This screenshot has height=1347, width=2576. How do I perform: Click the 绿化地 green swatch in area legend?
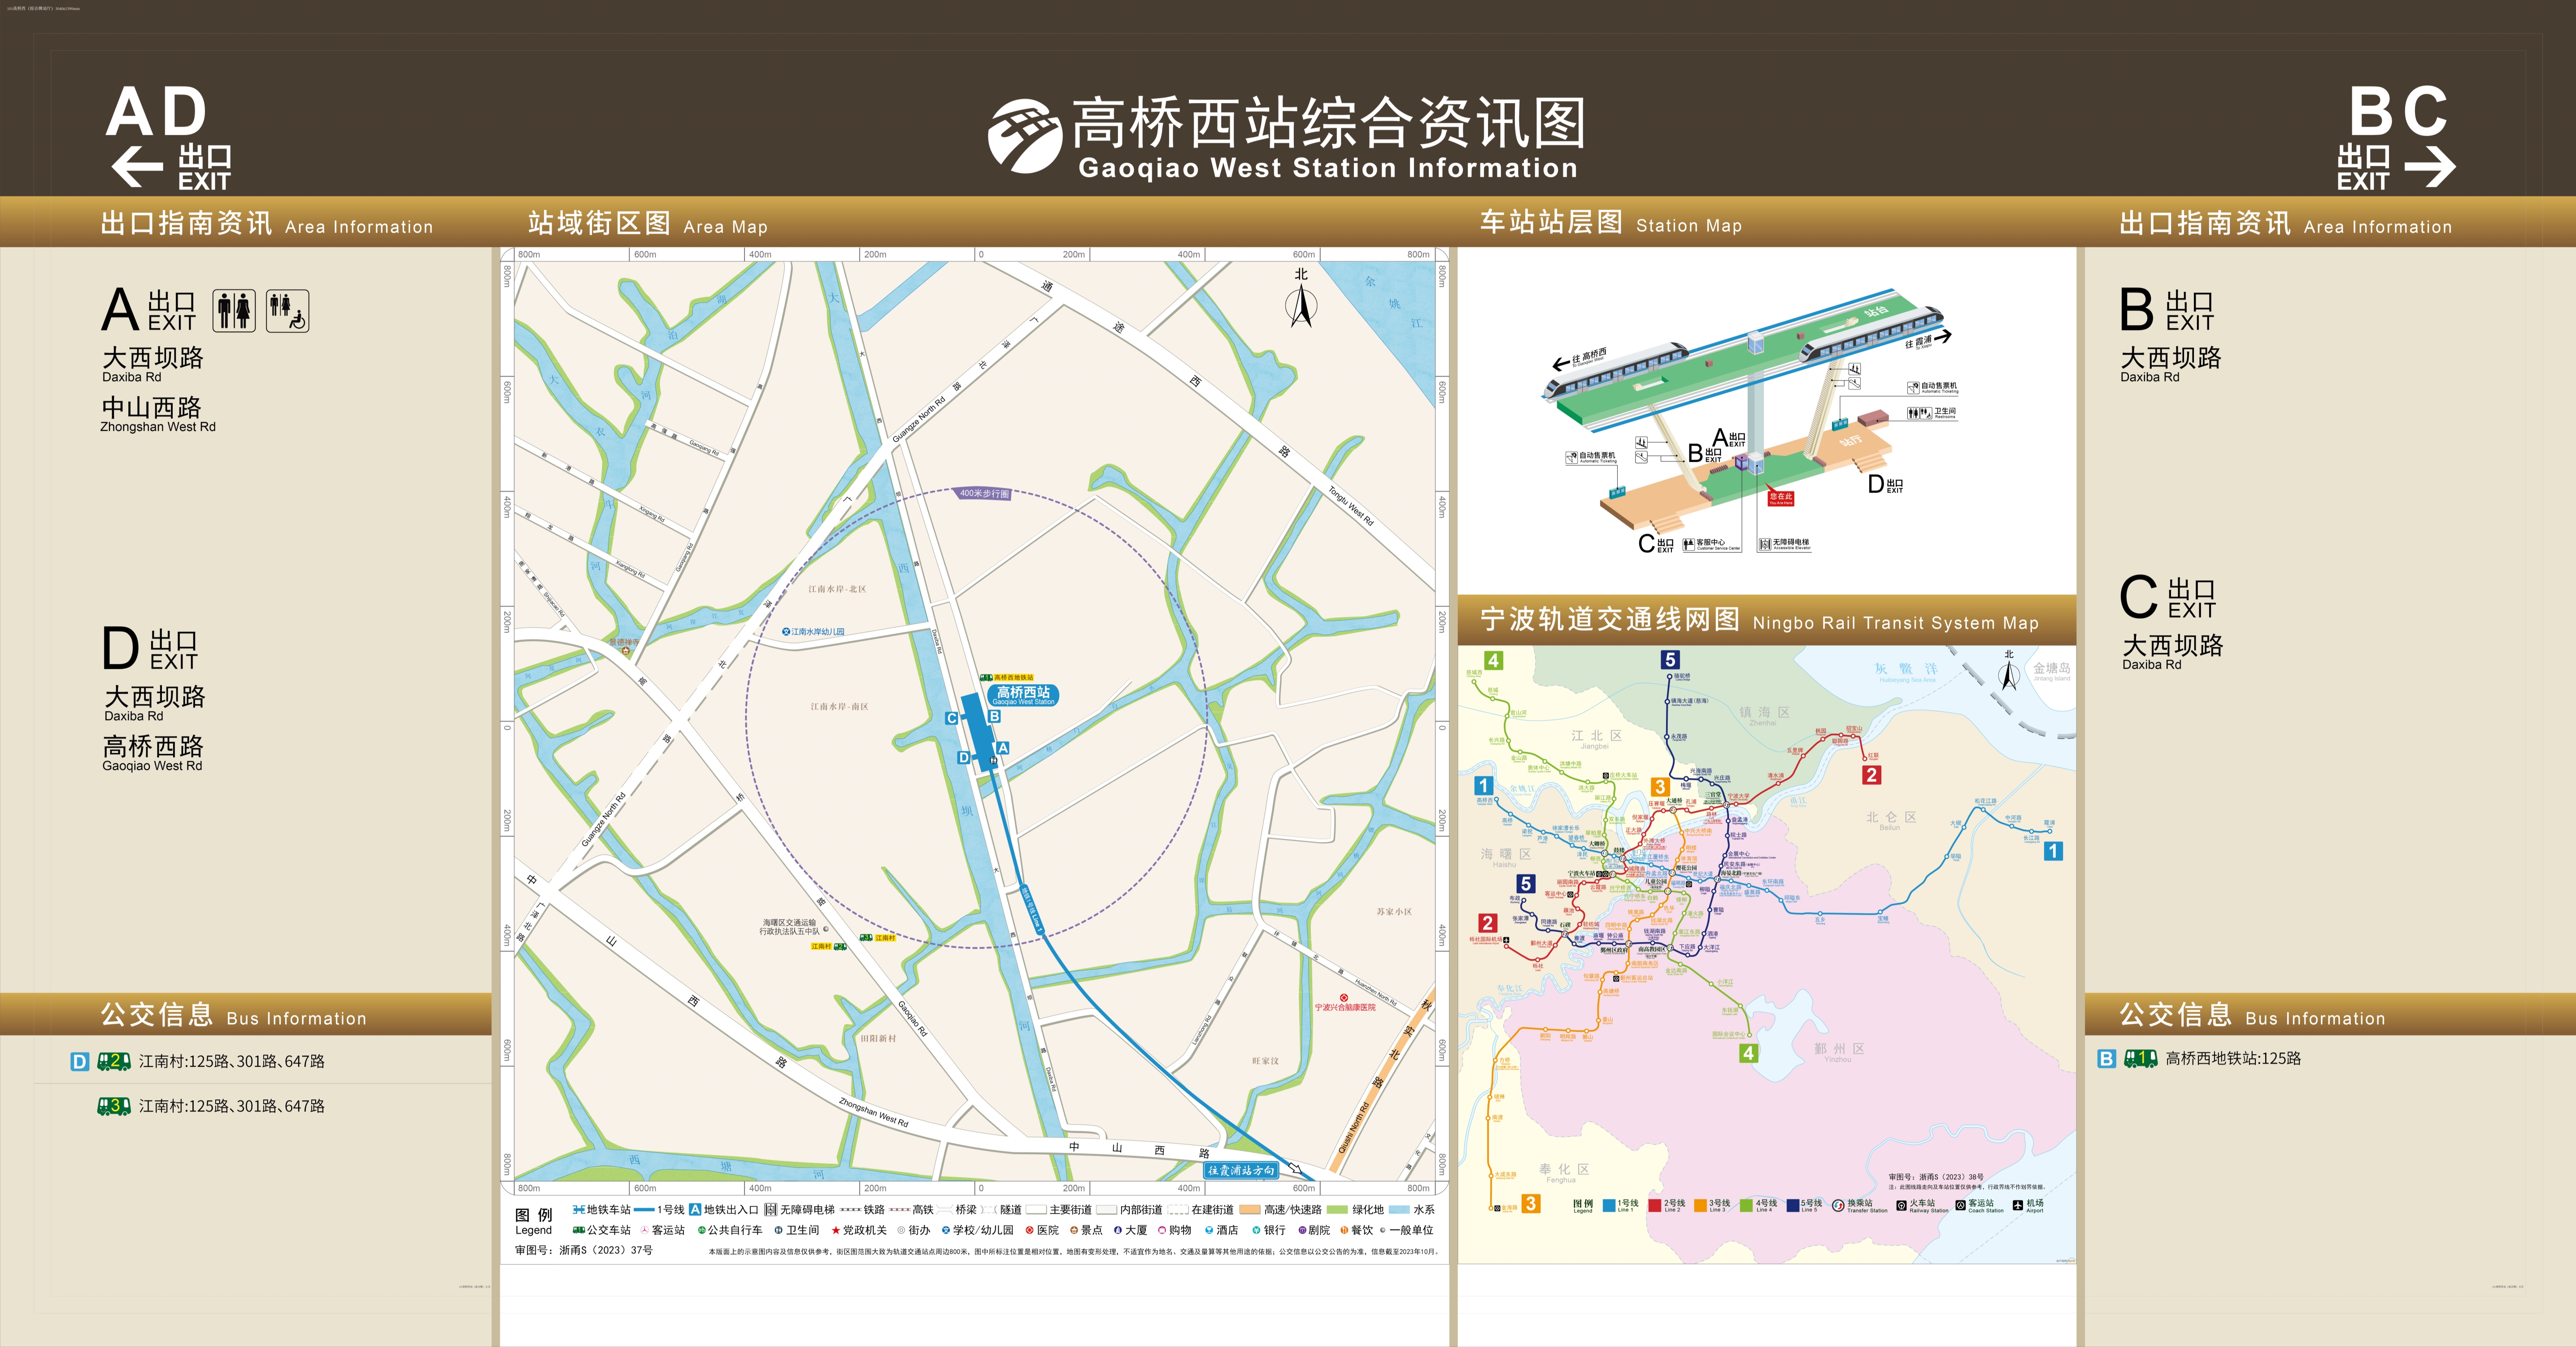point(1338,1210)
